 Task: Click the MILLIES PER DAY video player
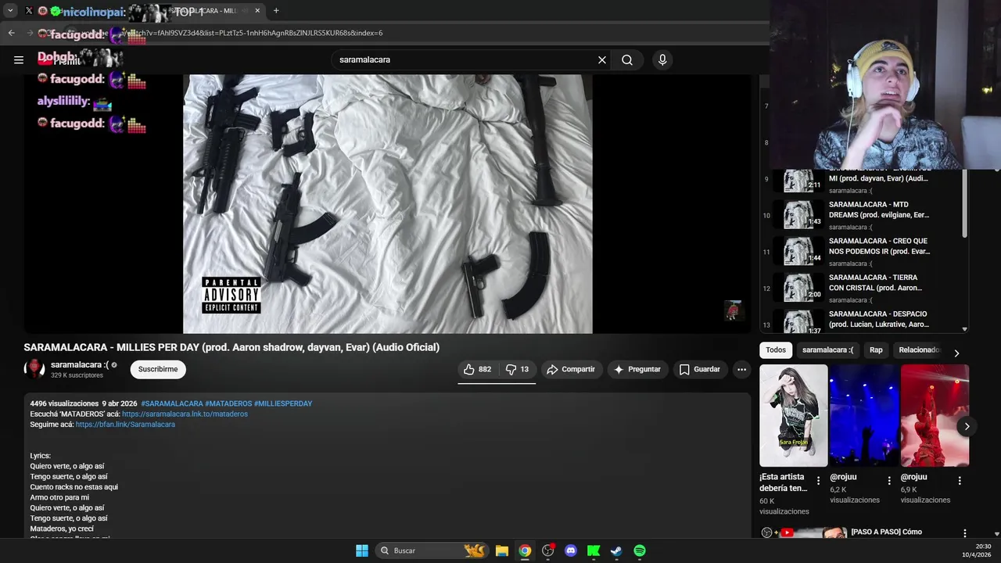tap(388, 204)
